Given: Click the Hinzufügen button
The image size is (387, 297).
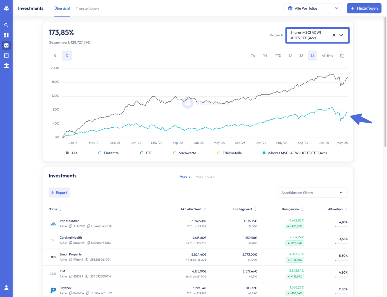Looking at the screenshot, I should 364,8.
